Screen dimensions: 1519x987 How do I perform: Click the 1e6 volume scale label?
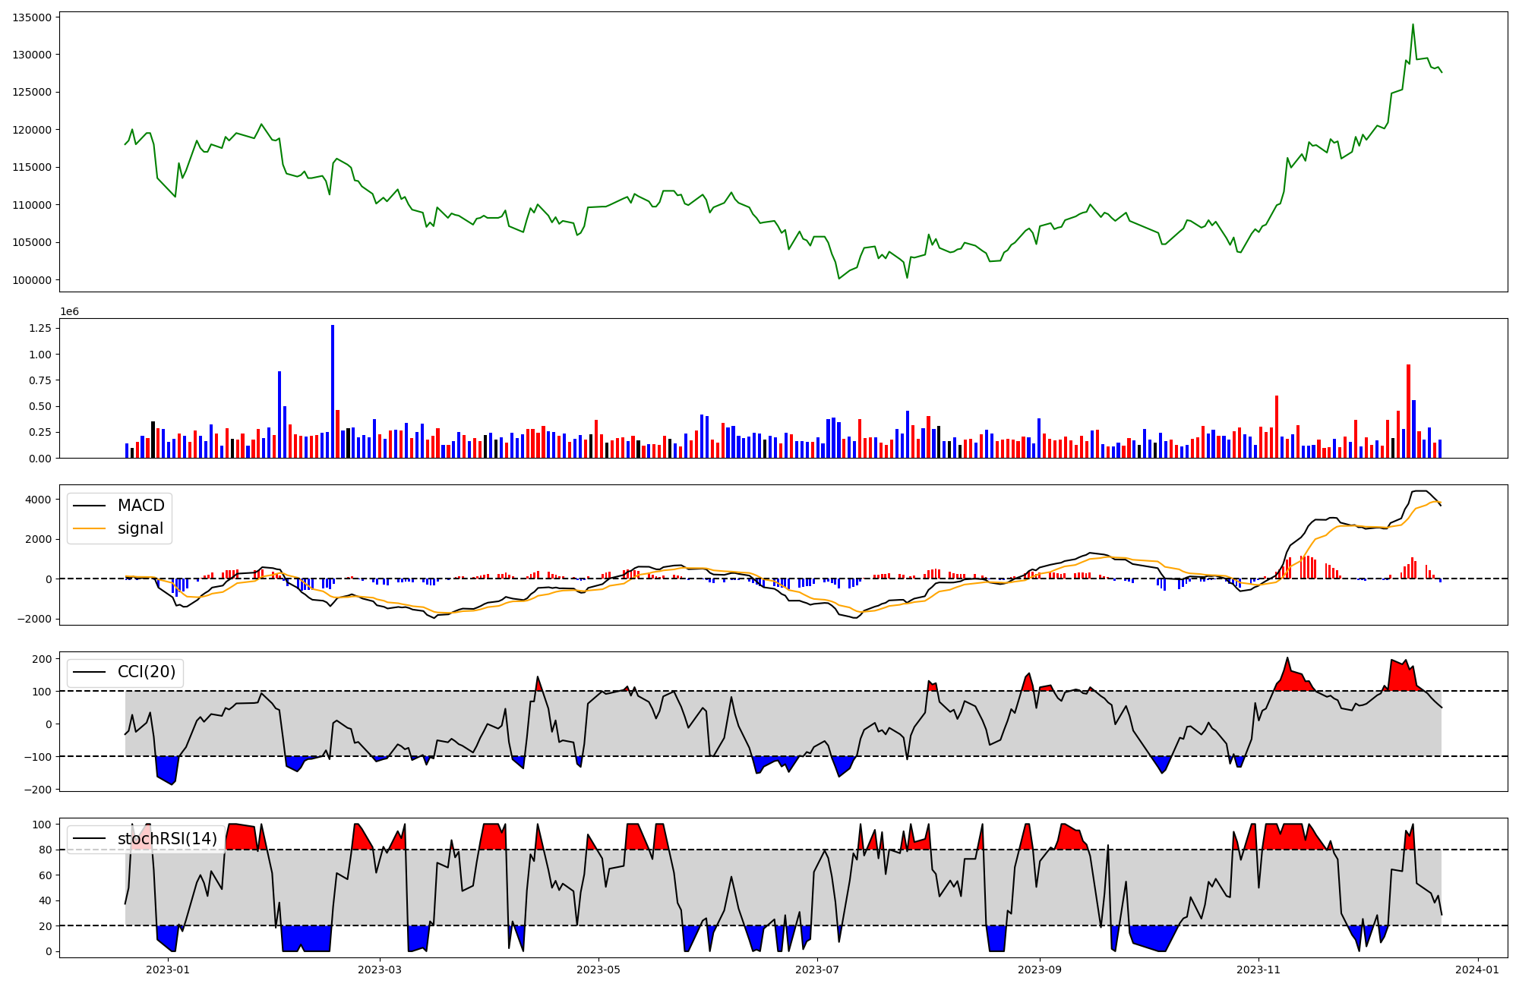pos(69,312)
